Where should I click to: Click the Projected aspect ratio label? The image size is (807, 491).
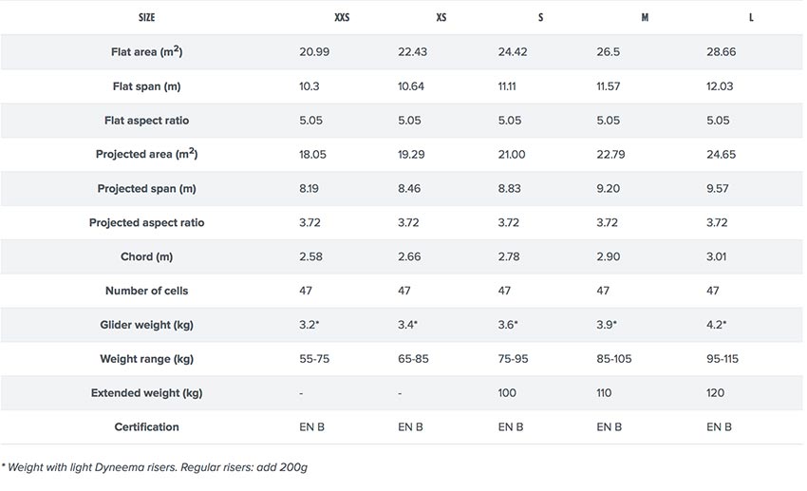(x=146, y=222)
